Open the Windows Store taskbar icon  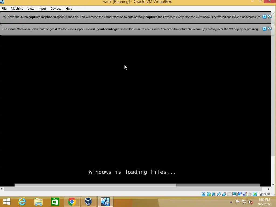click(x=55, y=202)
